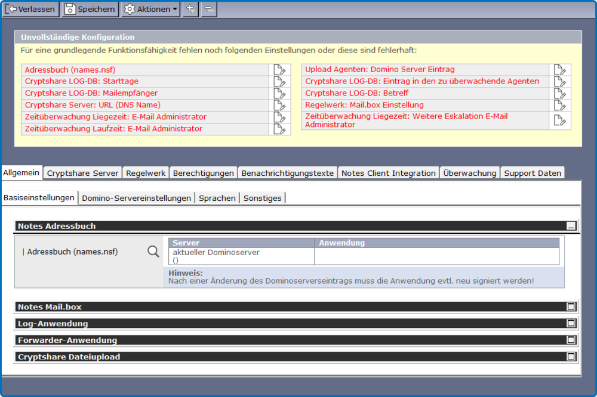
Task: Click the Zeitüberwachung Laufzeit: E-Mail Administrator link
Action: 113,129
